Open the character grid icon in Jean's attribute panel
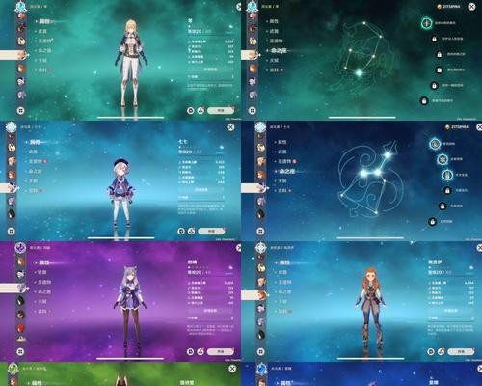The height and width of the screenshot is (386, 482). (x=20, y=111)
